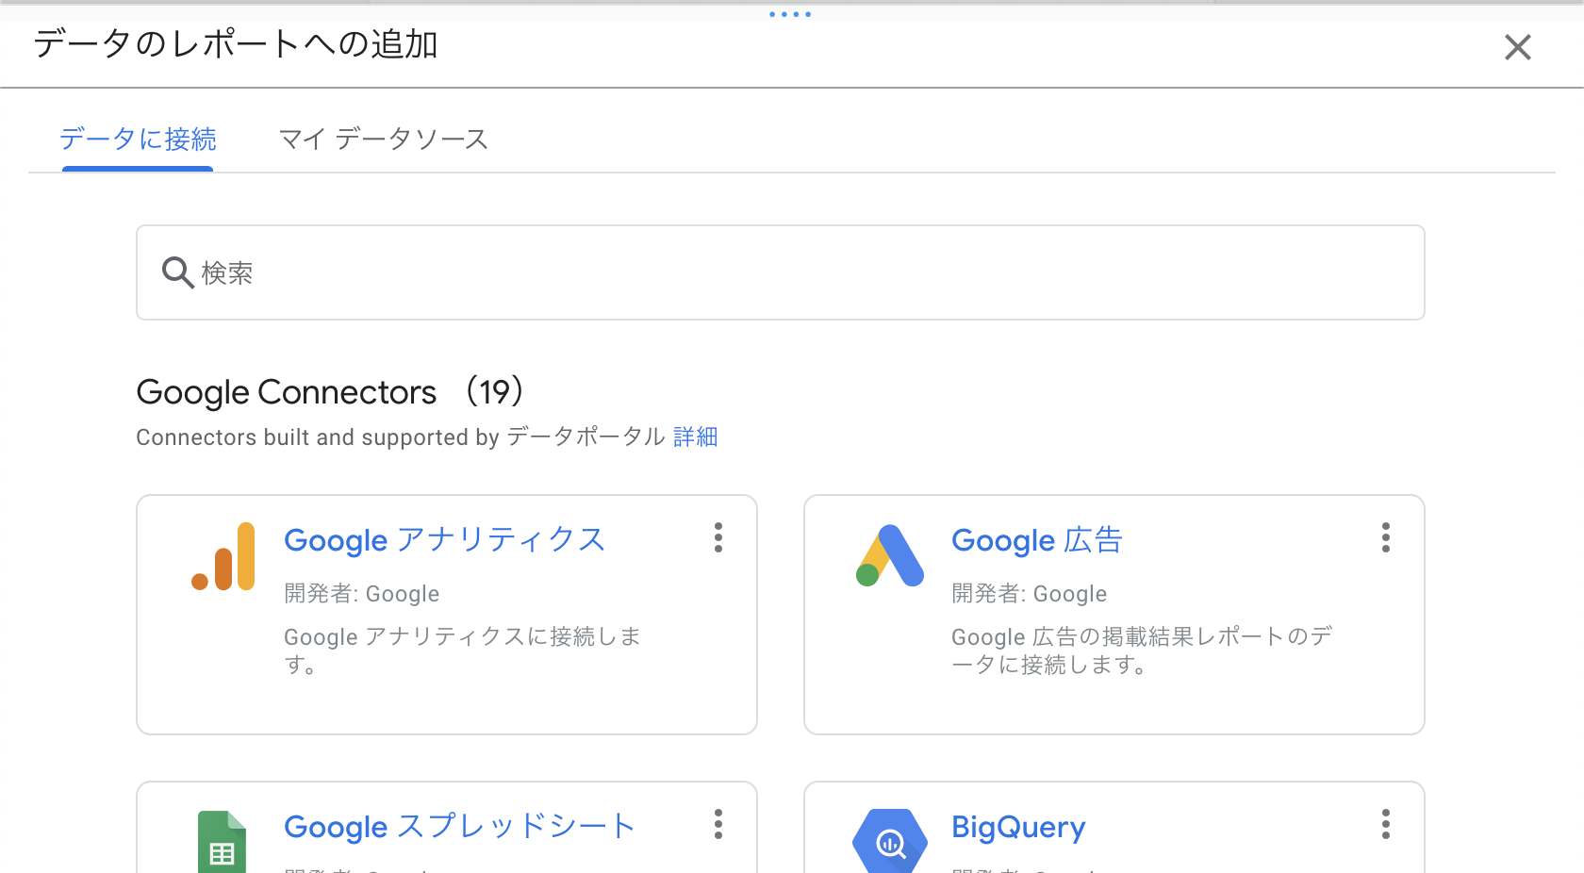Select the データに接続 tab

[x=138, y=139]
